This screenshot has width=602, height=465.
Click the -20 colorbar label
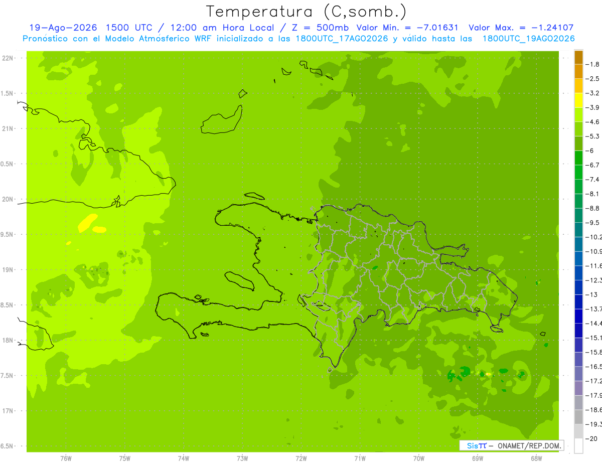591,438
